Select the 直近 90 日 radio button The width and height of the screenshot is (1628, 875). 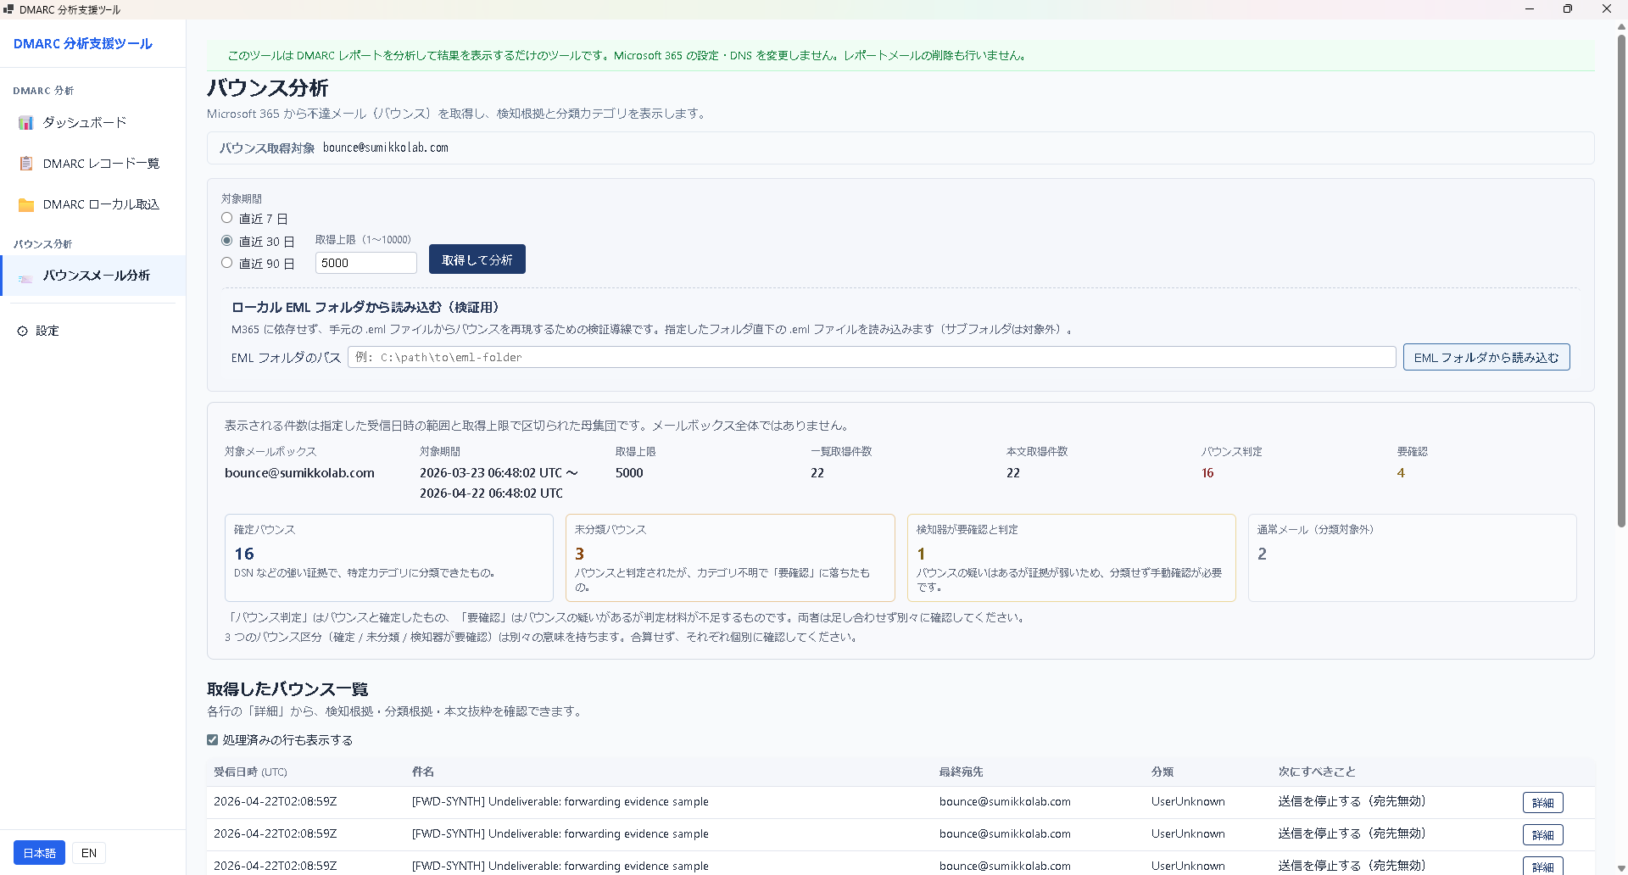(226, 263)
